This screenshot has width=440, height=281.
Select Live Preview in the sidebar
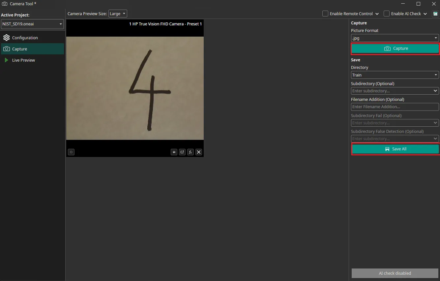click(x=23, y=60)
